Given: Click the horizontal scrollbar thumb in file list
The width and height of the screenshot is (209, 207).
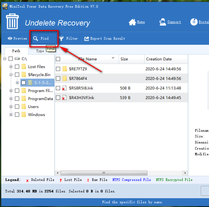Looking at the screenshot, I should click(104, 173).
